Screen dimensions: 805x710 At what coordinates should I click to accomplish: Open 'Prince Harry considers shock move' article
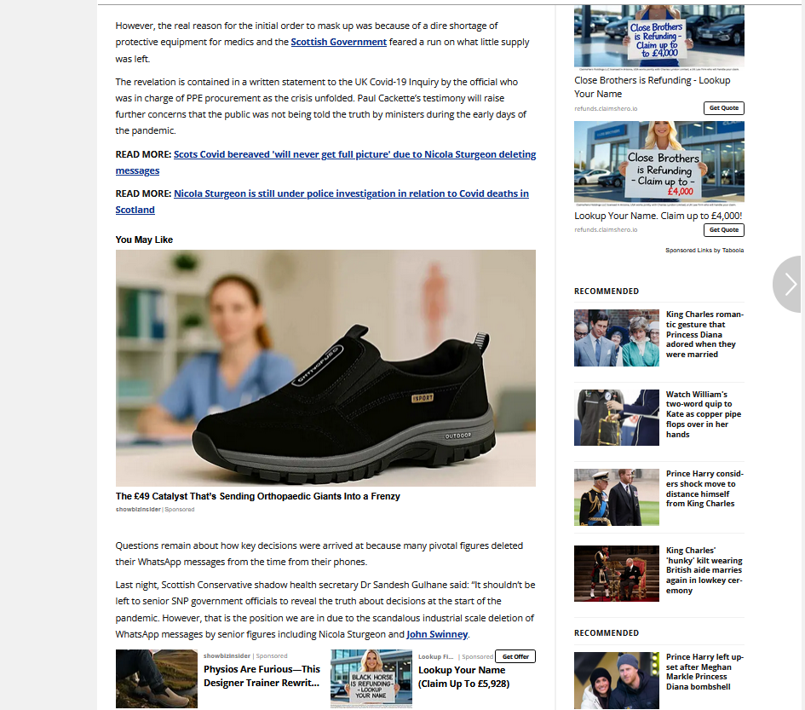(704, 488)
